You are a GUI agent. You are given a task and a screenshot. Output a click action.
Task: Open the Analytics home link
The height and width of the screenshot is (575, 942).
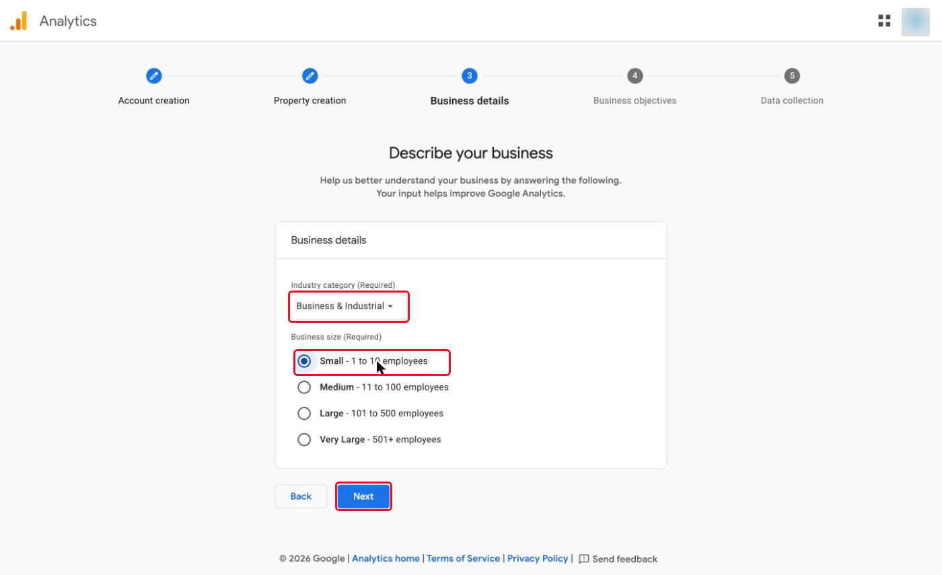(386, 559)
